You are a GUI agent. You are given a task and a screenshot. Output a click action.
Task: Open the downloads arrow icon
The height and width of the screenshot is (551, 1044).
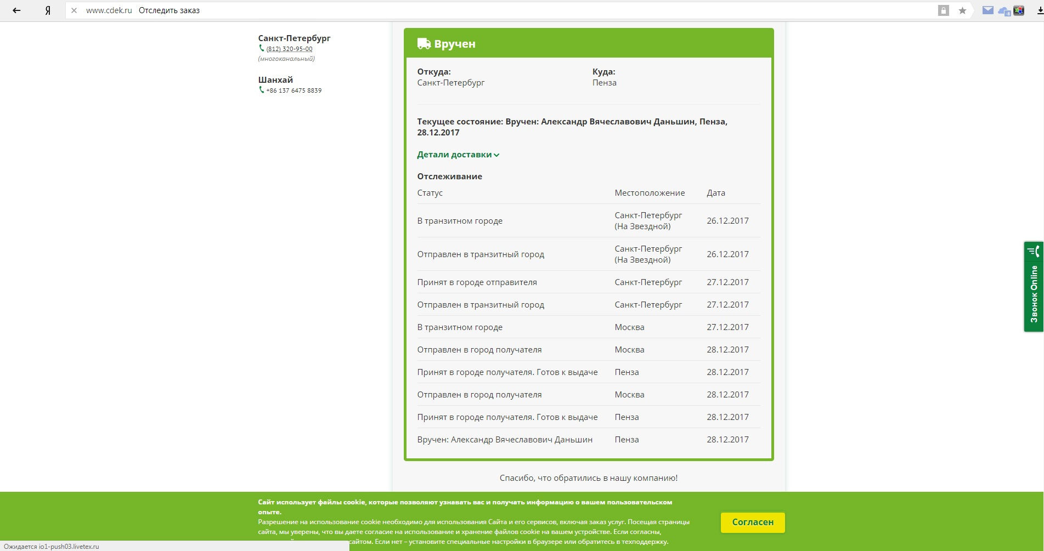[x=1040, y=10]
